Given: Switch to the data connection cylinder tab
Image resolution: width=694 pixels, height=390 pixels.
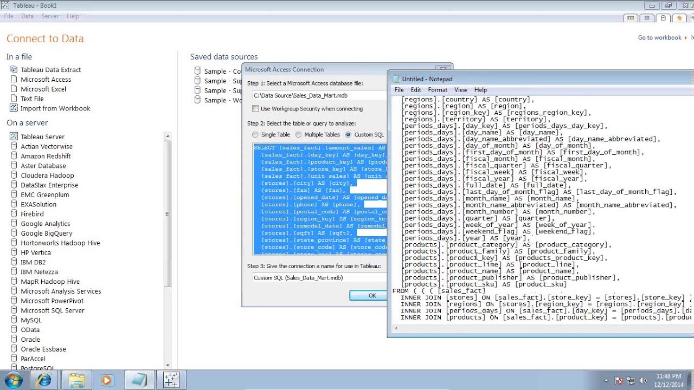Looking at the screenshot, I should point(663,18).
